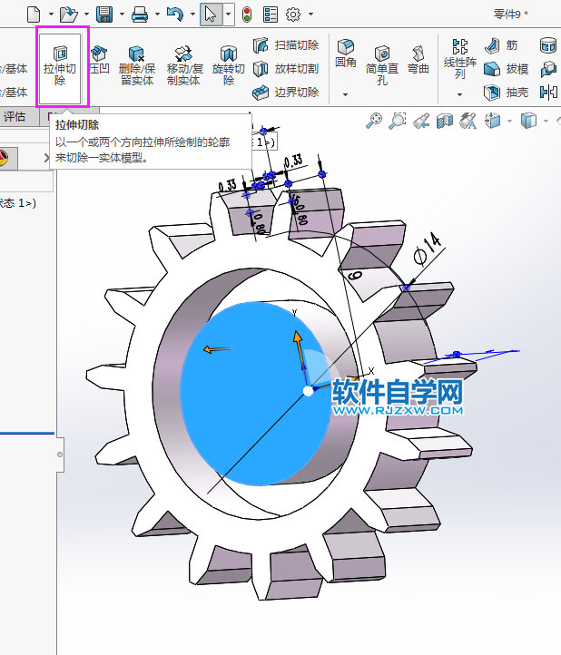This screenshot has width=561, height=655.
Task: Expand the dropdown arrow next to Open
Action: tap(86, 15)
